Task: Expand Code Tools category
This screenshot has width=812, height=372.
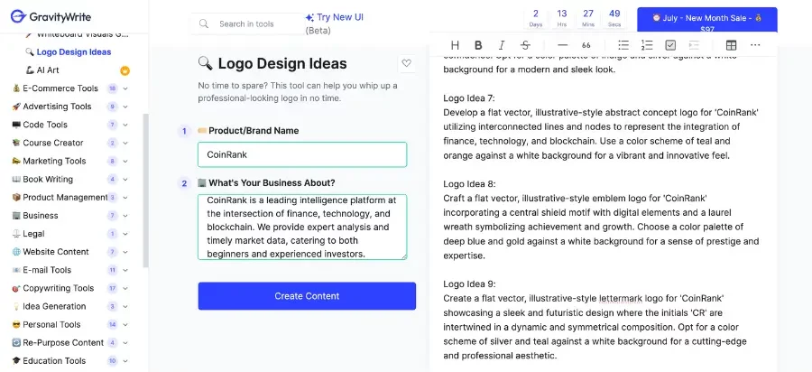Action: [125, 125]
